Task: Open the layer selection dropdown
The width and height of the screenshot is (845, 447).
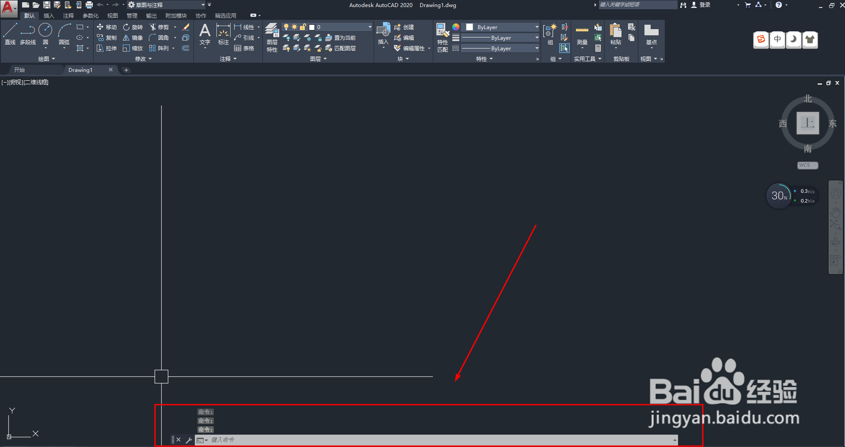Action: pos(327,27)
